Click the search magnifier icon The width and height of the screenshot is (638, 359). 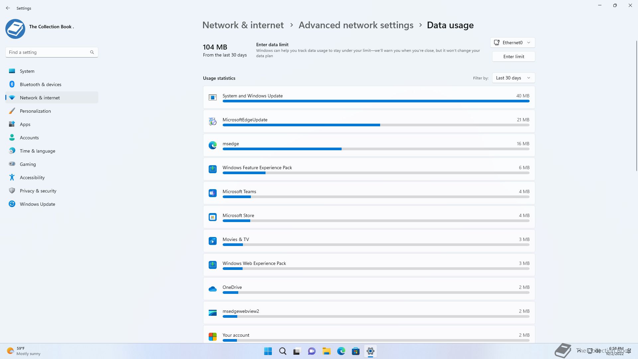[92, 52]
